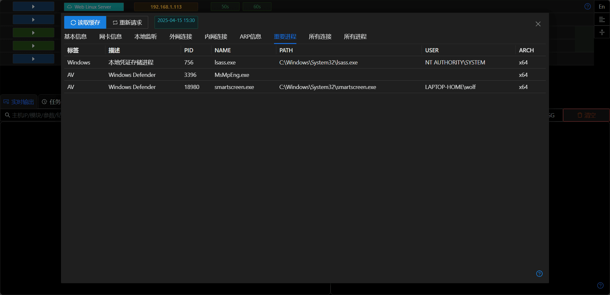Click the help icon beside En language button
Image resolution: width=610 pixels, height=295 pixels.
[588, 6]
